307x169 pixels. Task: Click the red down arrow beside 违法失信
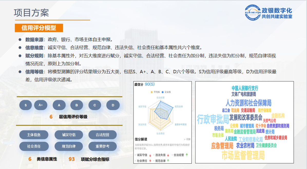tap(168, 155)
